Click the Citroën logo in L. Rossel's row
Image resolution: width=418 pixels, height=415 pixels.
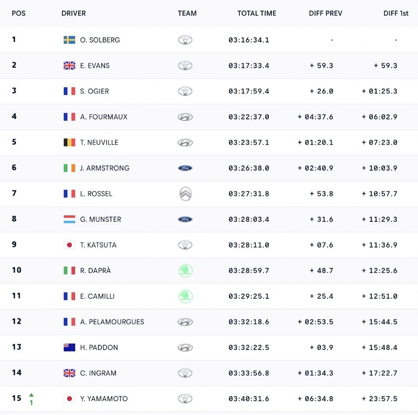pyautogui.click(x=185, y=194)
